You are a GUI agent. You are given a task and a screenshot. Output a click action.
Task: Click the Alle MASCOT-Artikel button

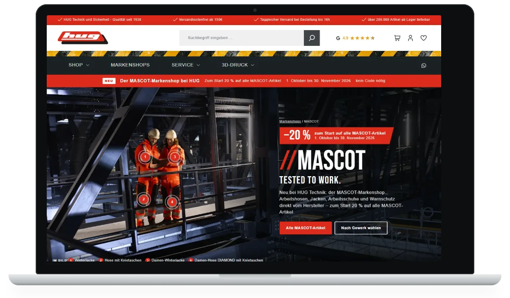[x=306, y=228]
